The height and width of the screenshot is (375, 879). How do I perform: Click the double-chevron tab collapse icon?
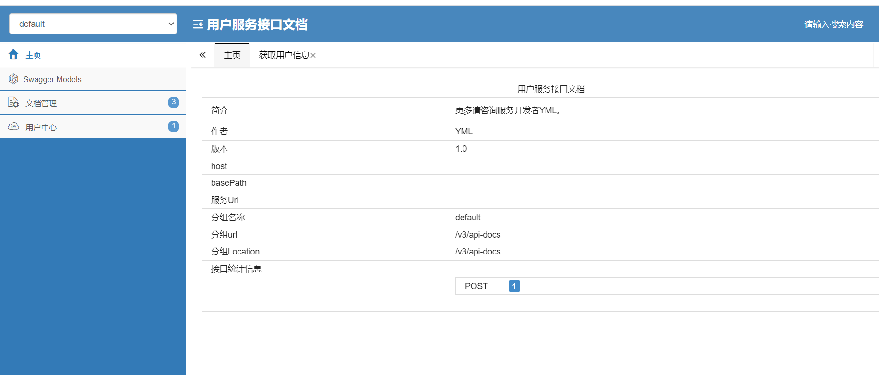[202, 55]
